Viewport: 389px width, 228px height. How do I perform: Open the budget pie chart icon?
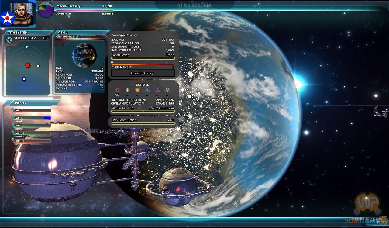click(46, 9)
